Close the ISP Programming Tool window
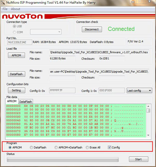This screenshot has height=167, width=156. (x=149, y=2)
